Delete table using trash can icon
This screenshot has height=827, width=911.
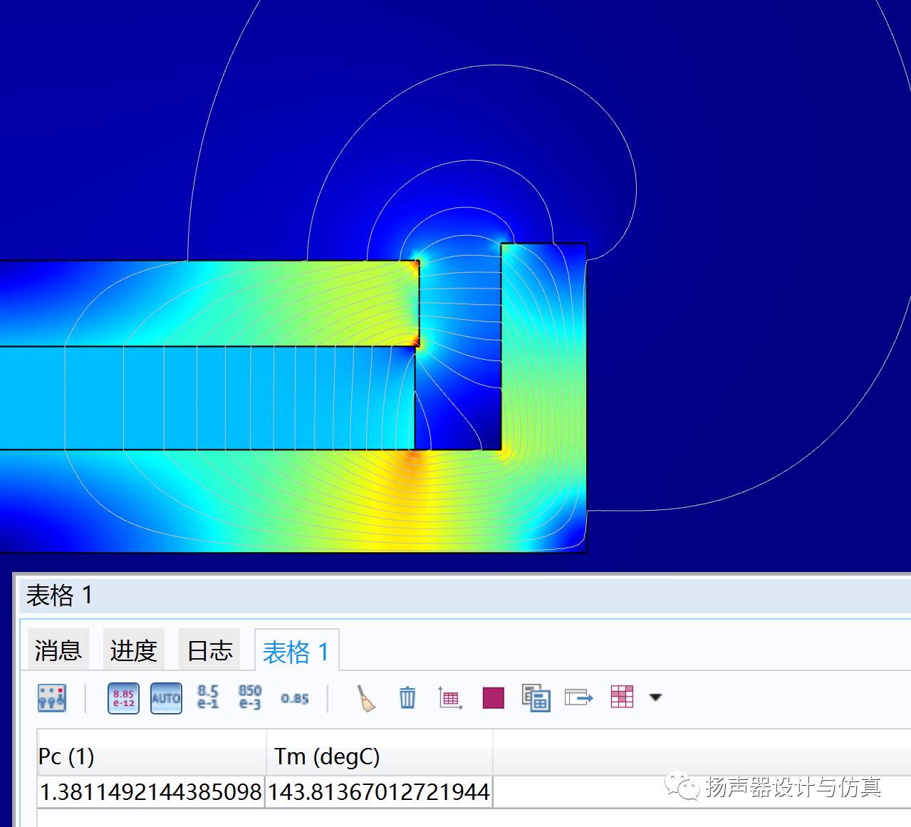pos(407,697)
